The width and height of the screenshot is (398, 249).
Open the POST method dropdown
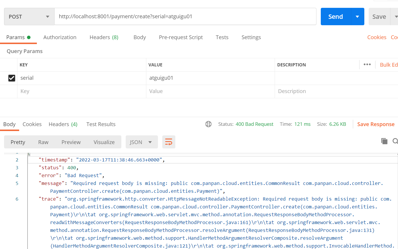point(29,17)
